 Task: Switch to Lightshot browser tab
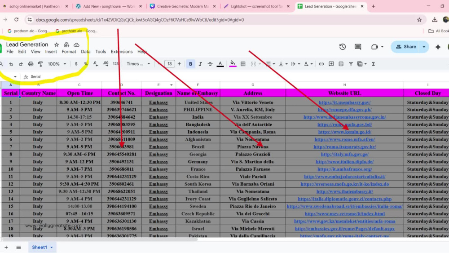[x=256, y=6]
